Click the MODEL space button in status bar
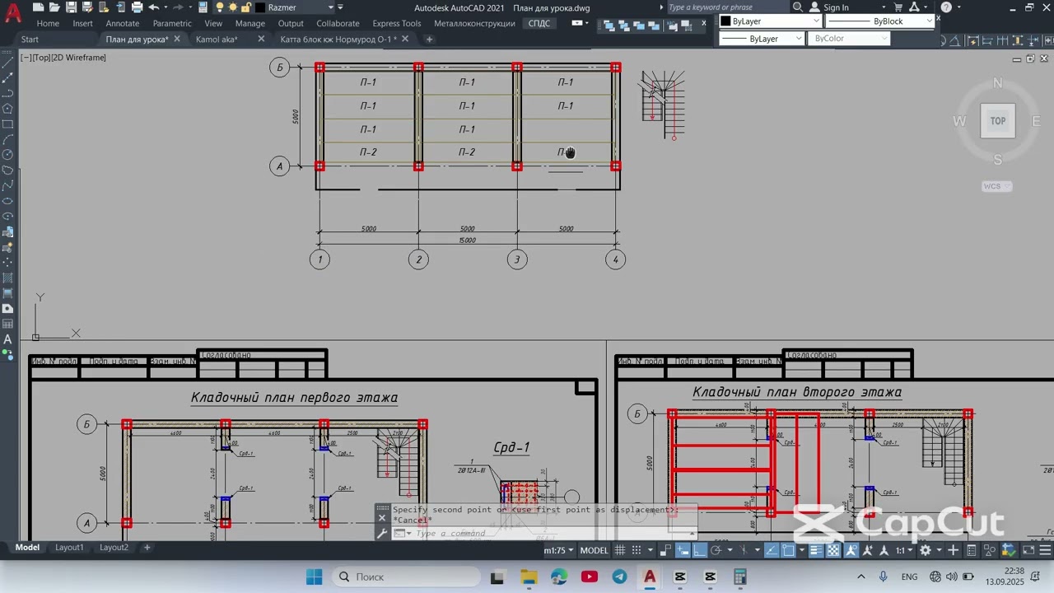Screen dimensions: 1054x593 pyautogui.click(x=595, y=550)
